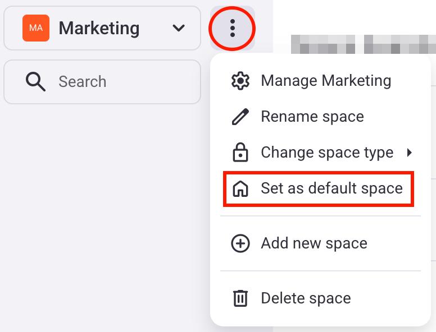Open Change space type menu item

[327, 153]
